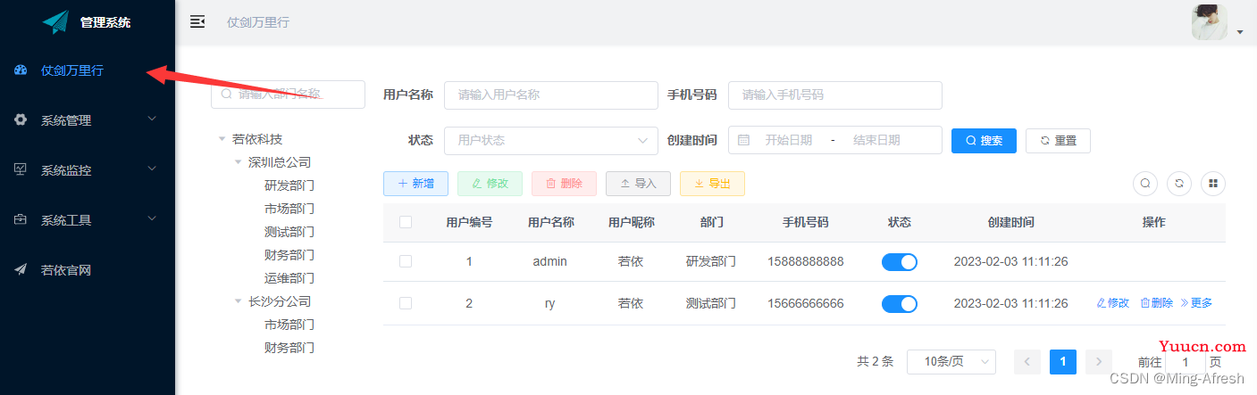
Task: Toggle status switch for admin user
Action: pyautogui.click(x=899, y=262)
